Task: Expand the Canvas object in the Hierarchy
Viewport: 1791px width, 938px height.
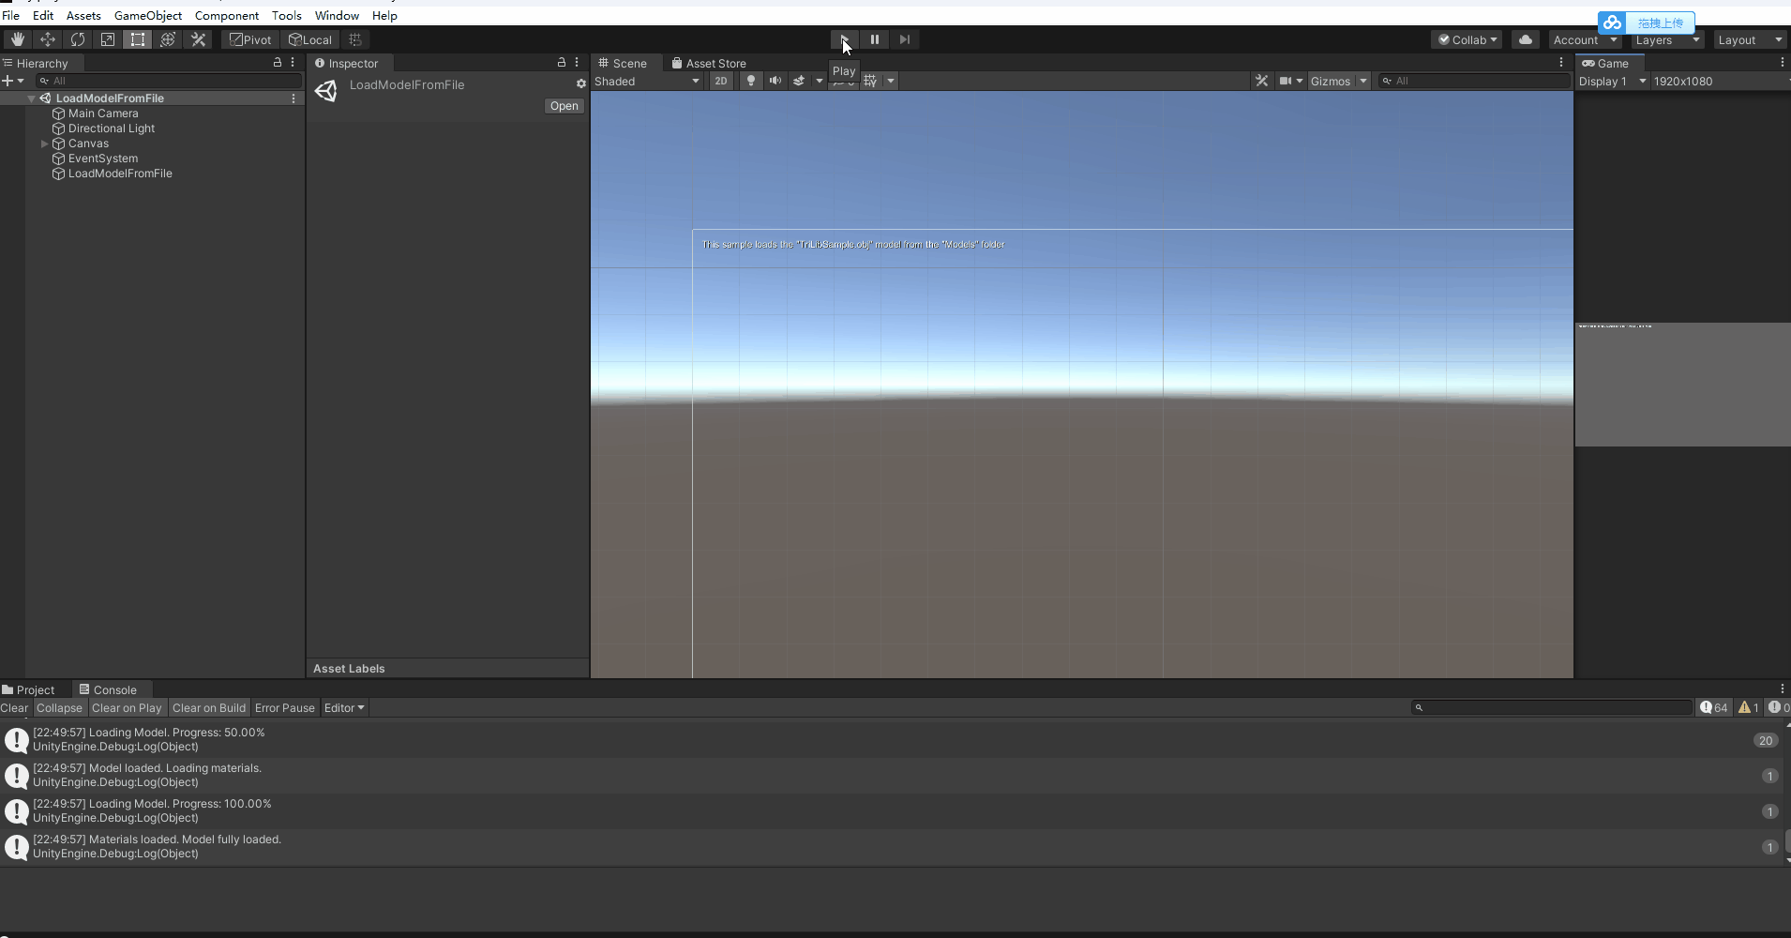Action: pos(44,144)
